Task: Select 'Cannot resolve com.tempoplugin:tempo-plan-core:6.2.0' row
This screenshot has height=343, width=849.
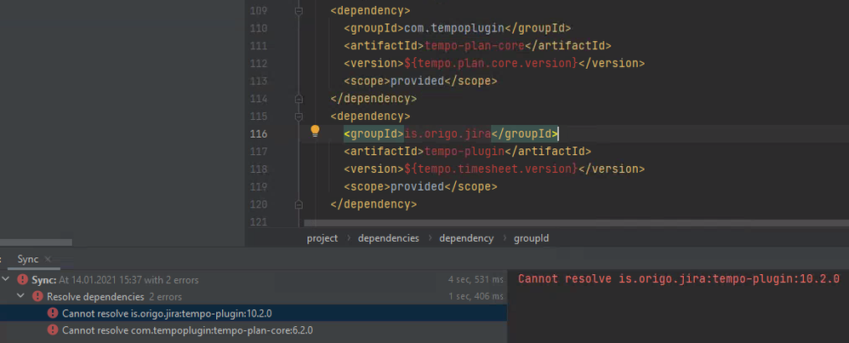Action: coord(254,330)
